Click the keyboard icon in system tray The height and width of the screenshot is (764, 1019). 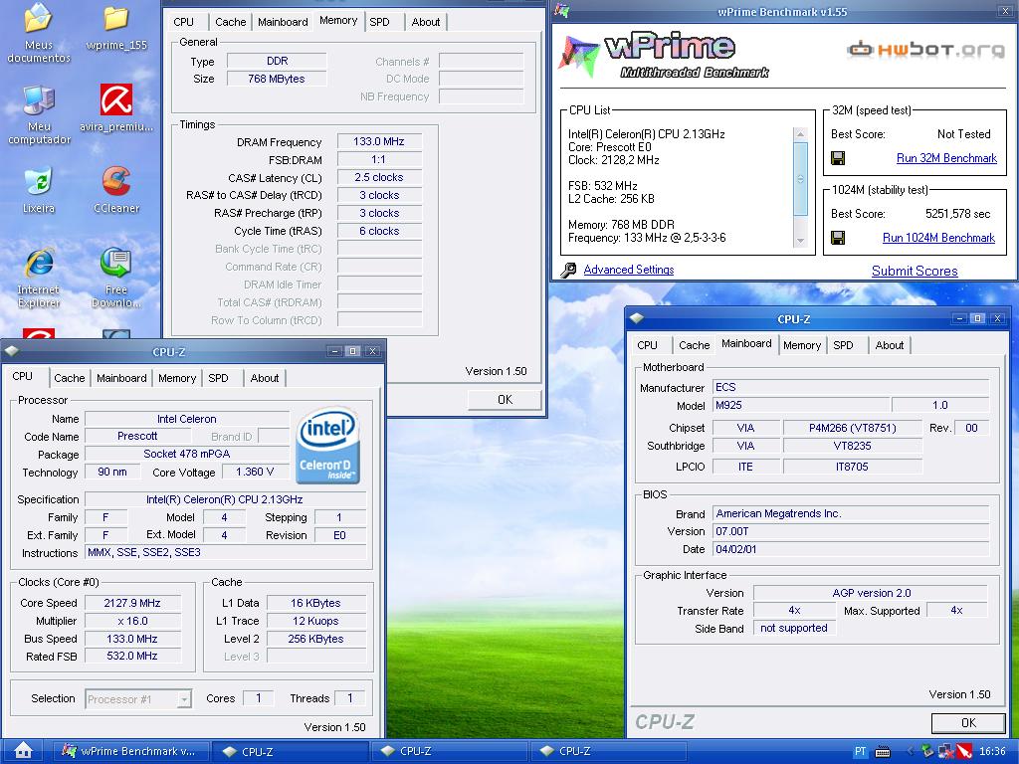883,752
